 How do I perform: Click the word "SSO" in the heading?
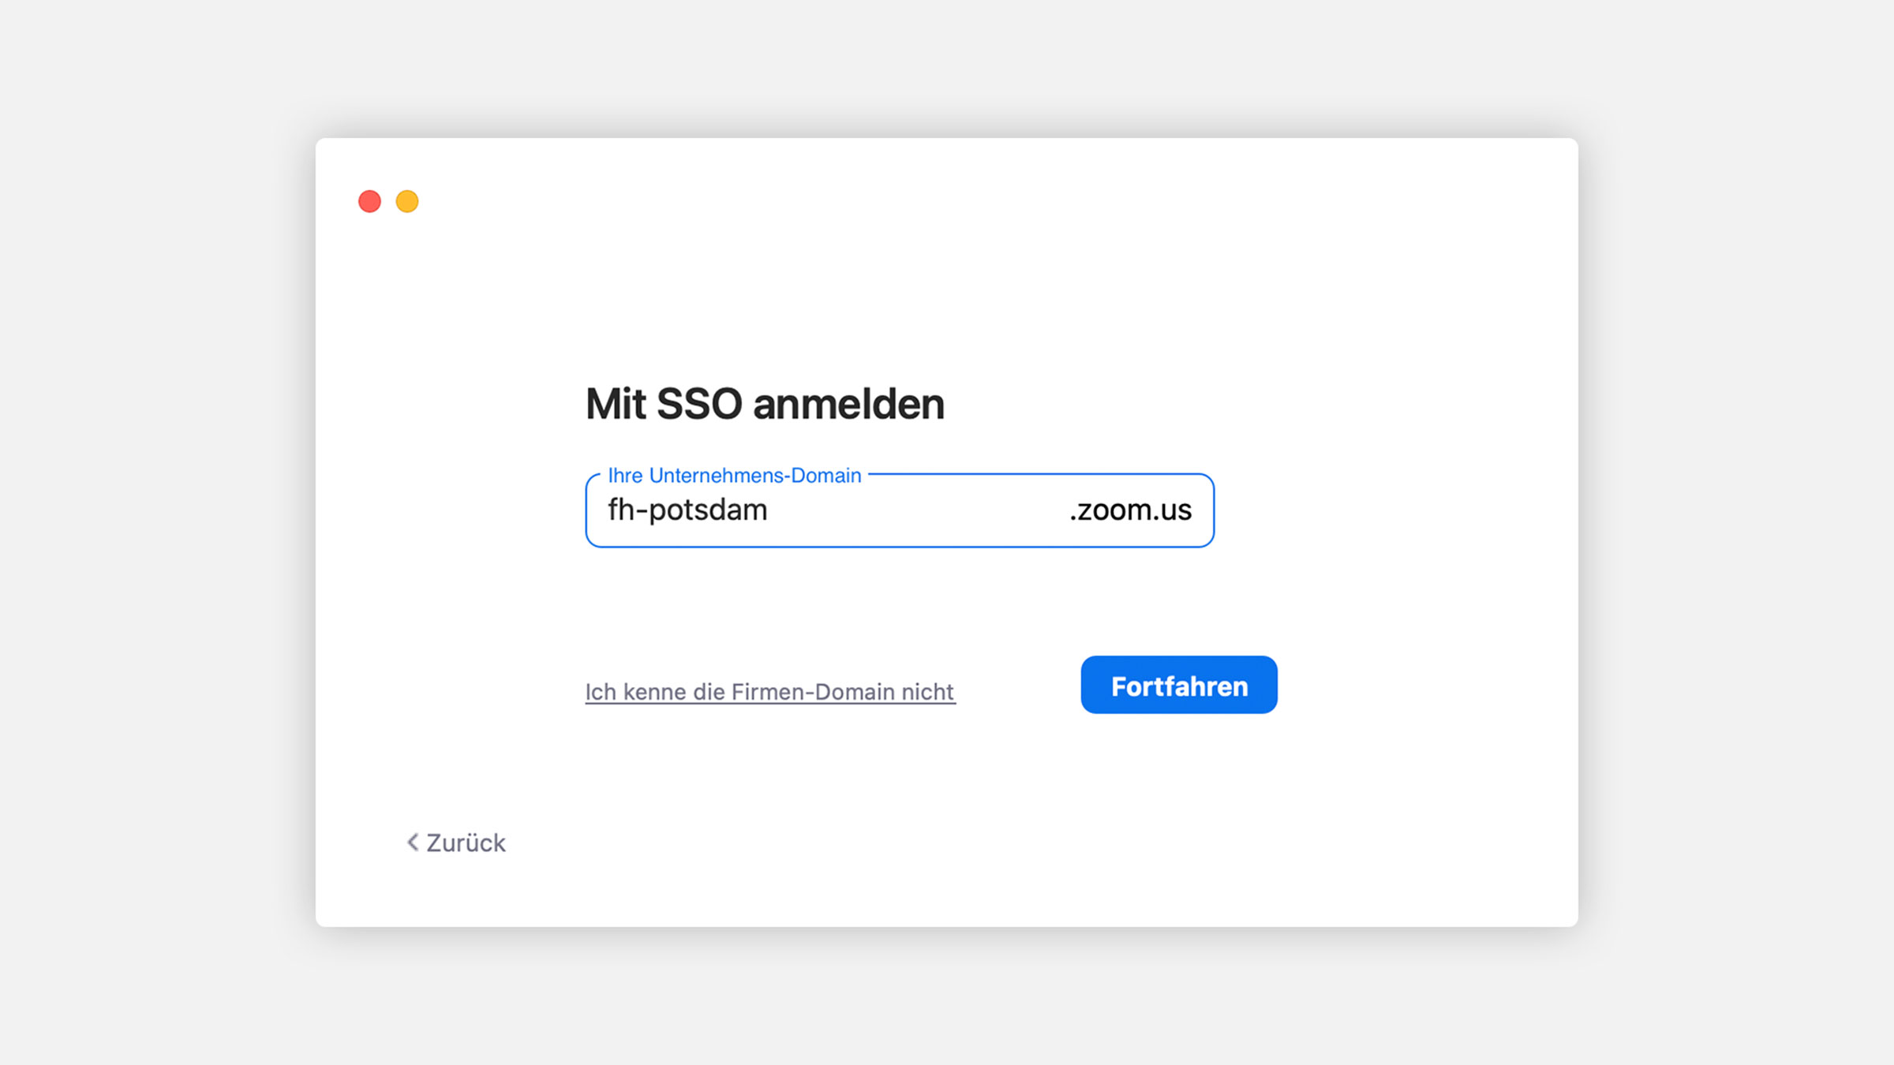pos(699,404)
